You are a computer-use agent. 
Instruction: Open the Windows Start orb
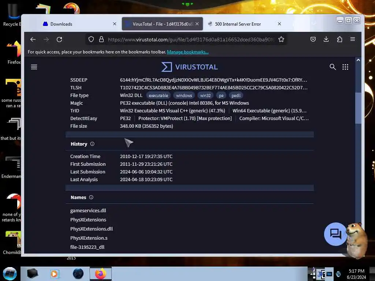[x=10, y=274]
